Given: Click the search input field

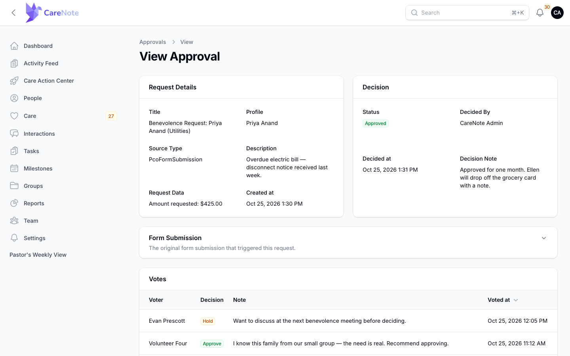Looking at the screenshot, I should [467, 13].
